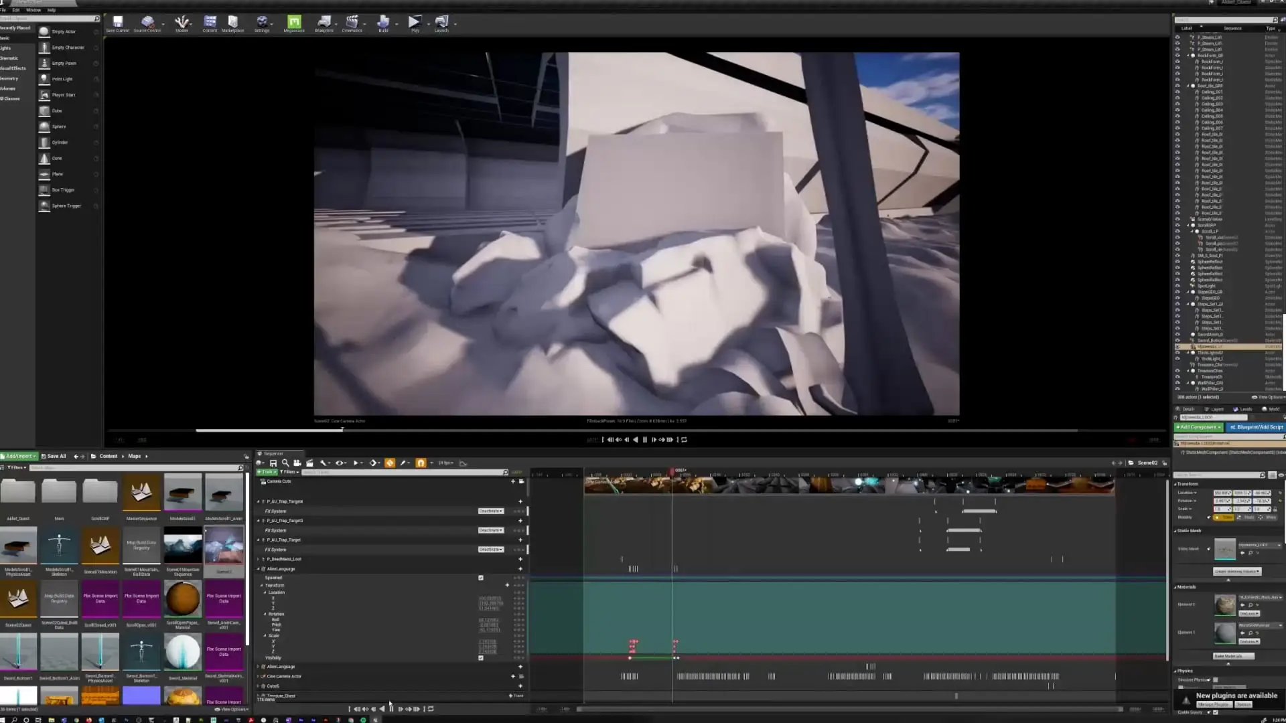Click the Sequencer save icon

coord(273,463)
